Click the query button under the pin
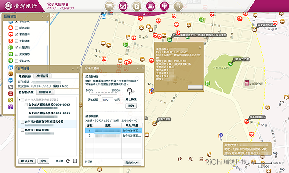The width and height of the screenshot is (289, 173). (x=131, y=106)
